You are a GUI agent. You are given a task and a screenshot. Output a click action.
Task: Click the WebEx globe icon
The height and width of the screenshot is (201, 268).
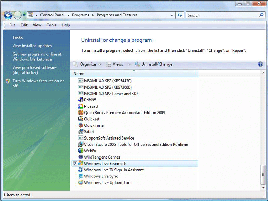coord(81,151)
